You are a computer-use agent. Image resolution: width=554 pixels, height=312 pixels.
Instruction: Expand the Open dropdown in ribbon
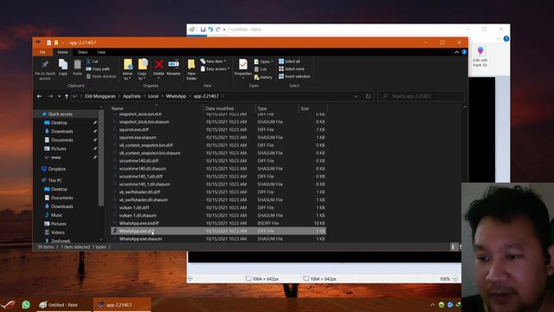click(x=263, y=62)
